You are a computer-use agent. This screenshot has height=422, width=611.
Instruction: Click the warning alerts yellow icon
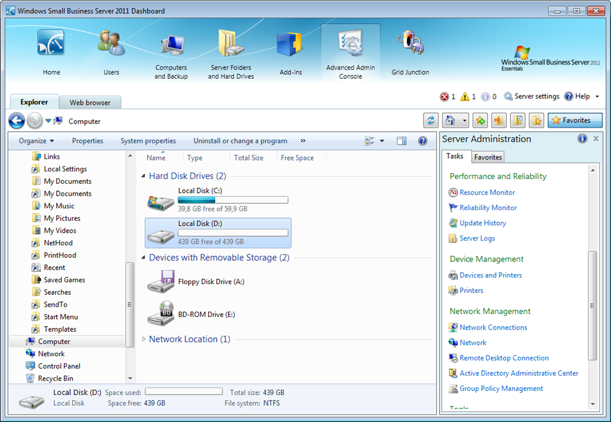coord(465,97)
